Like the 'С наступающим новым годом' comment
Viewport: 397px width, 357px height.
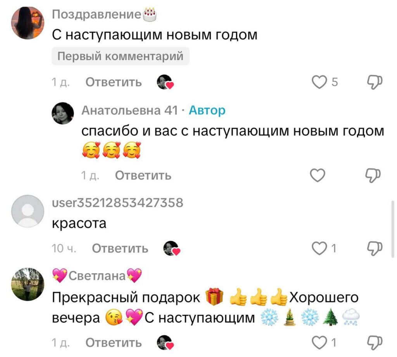(319, 82)
